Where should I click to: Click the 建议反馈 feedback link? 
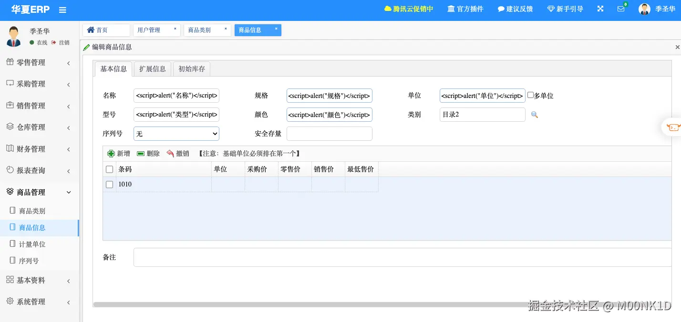(x=515, y=8)
